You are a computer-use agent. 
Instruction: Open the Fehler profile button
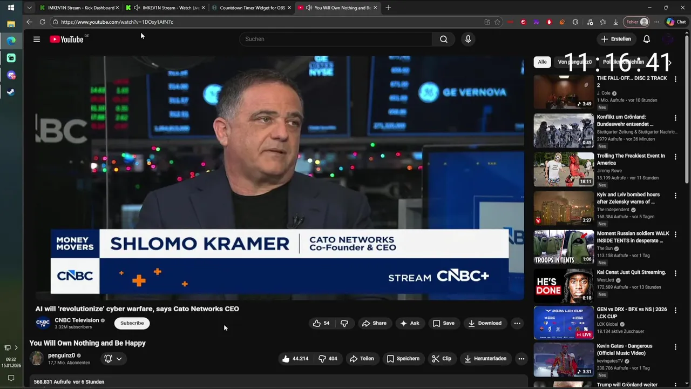point(637,22)
